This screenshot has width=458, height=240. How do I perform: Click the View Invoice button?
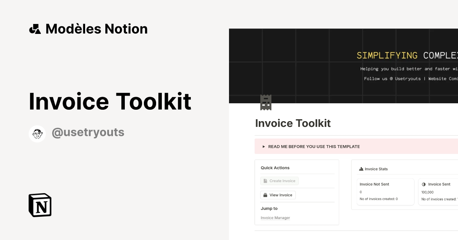278,195
